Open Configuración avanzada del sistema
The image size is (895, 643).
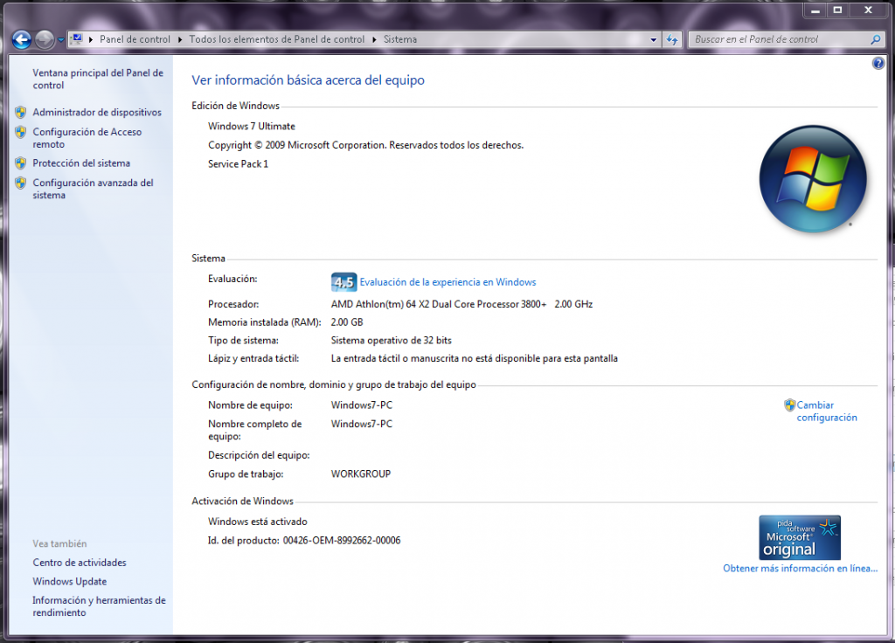pos(93,189)
